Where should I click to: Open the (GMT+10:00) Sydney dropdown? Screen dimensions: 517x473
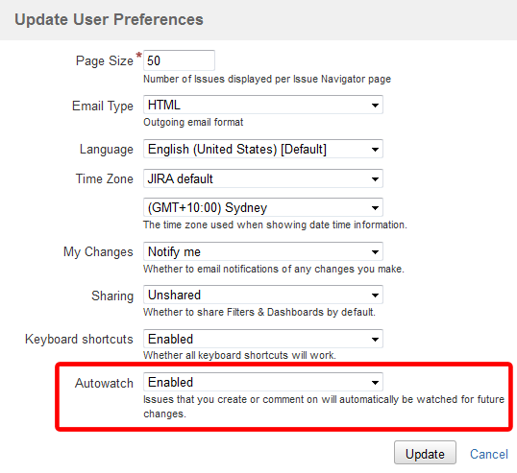point(263,207)
